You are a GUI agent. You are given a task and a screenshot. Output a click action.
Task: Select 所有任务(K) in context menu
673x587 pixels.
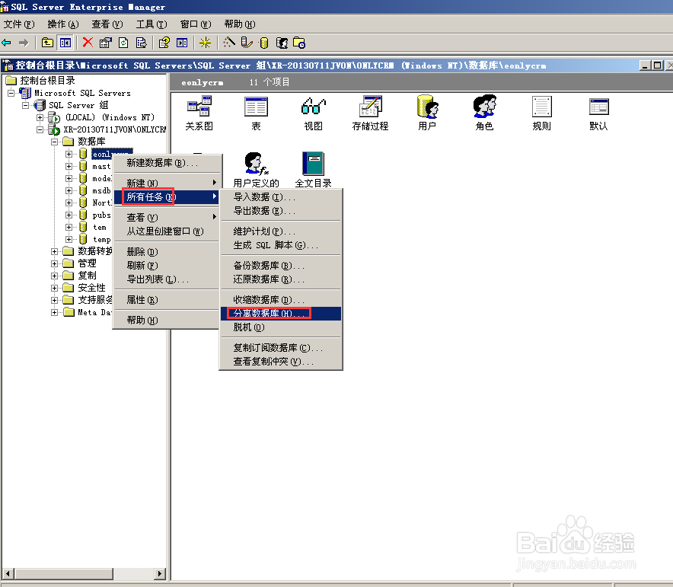(x=167, y=197)
